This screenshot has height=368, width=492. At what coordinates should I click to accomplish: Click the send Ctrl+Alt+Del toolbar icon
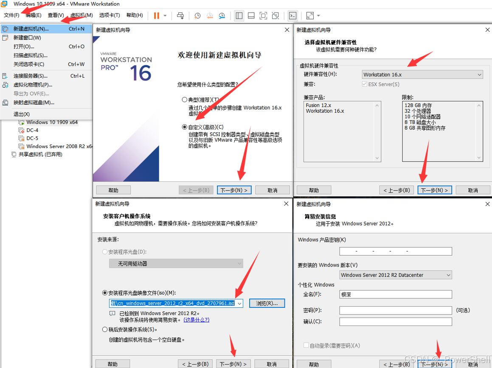pyautogui.click(x=180, y=16)
